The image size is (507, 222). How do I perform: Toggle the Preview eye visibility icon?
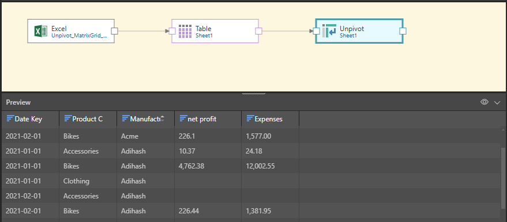[x=484, y=102]
